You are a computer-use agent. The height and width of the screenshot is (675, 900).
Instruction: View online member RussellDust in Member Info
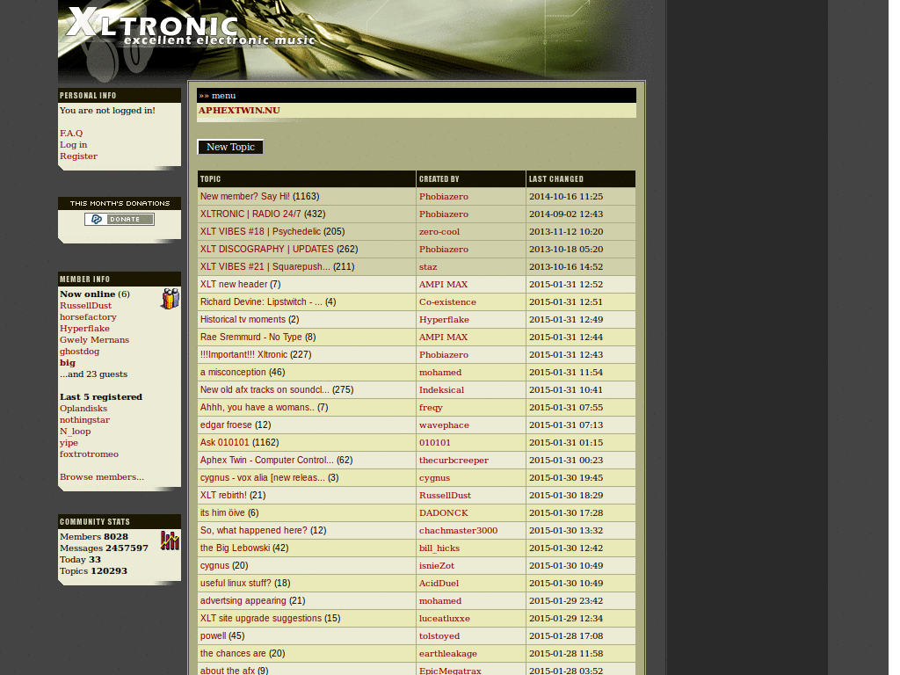(85, 305)
